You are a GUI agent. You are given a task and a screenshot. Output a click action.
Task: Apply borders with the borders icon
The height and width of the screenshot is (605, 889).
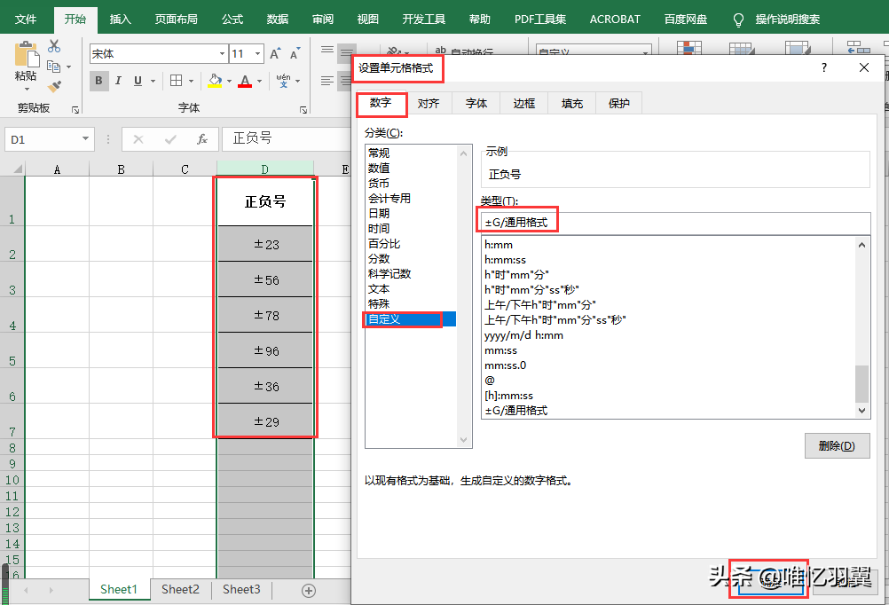click(177, 81)
